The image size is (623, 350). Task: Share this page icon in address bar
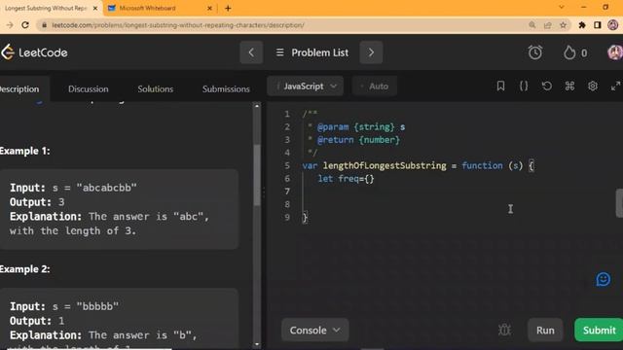pyautogui.click(x=547, y=25)
